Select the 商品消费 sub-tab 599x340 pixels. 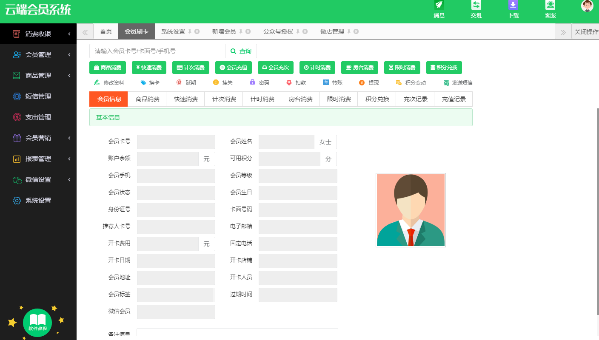147,99
